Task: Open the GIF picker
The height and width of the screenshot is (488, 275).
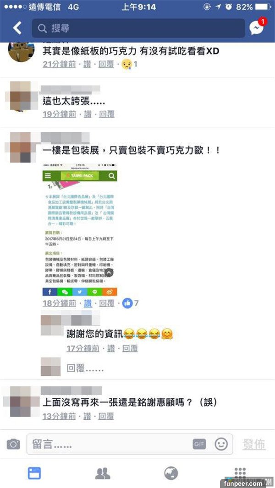Action: coord(199,445)
